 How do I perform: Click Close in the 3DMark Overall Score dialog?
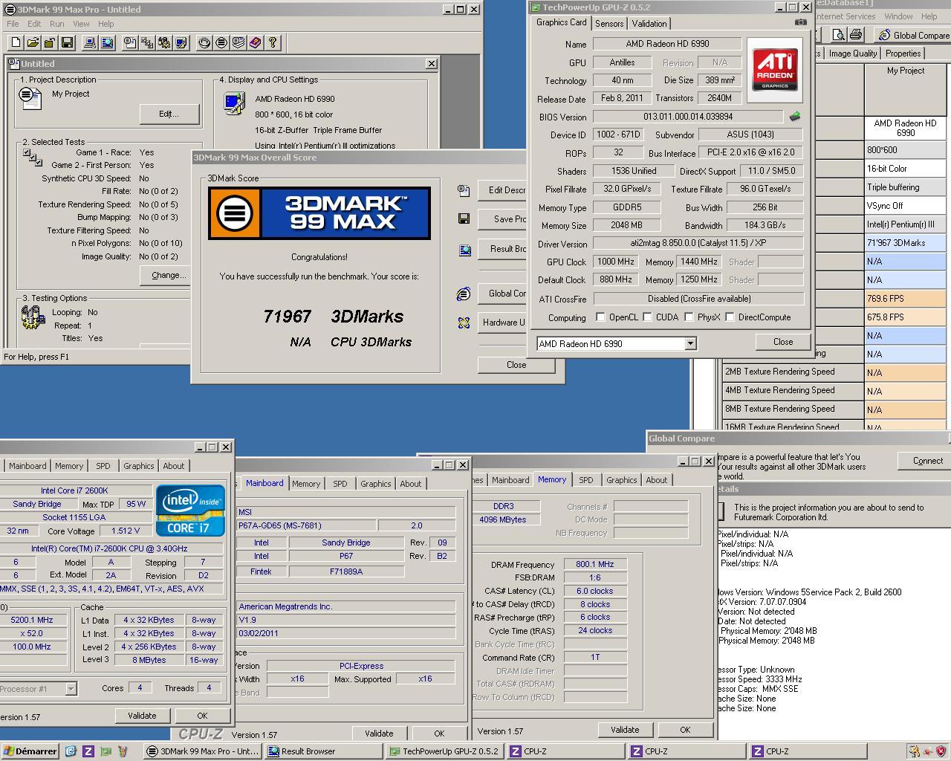pos(516,365)
